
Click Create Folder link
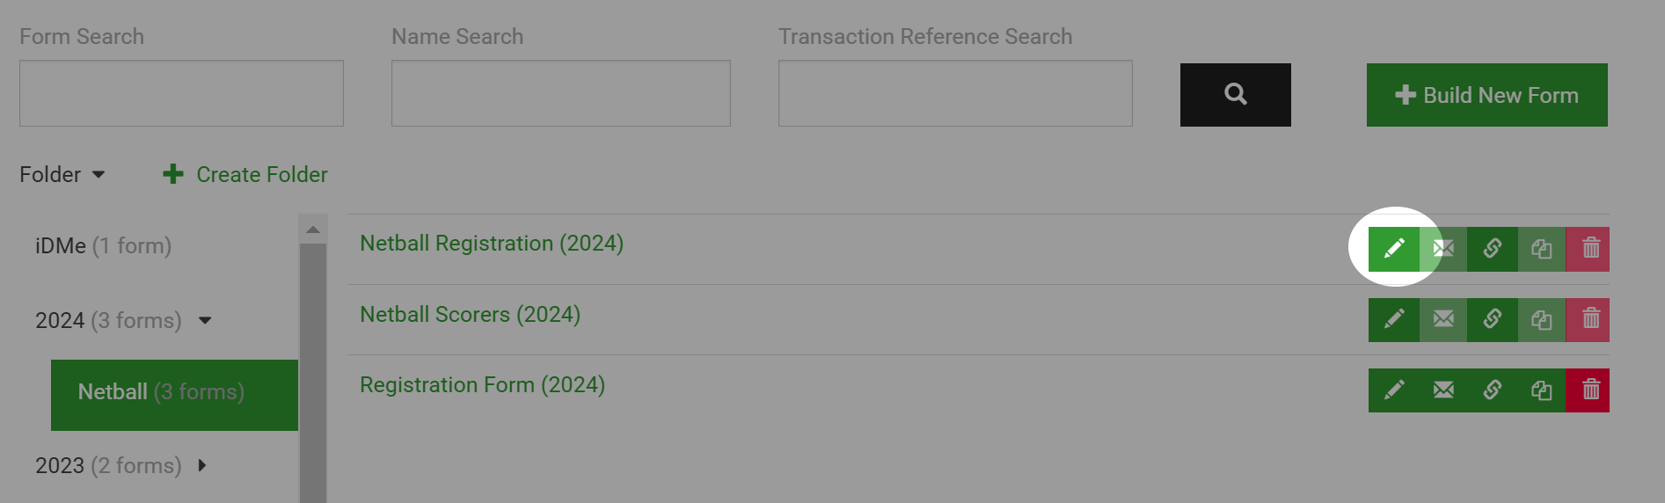coord(245,174)
